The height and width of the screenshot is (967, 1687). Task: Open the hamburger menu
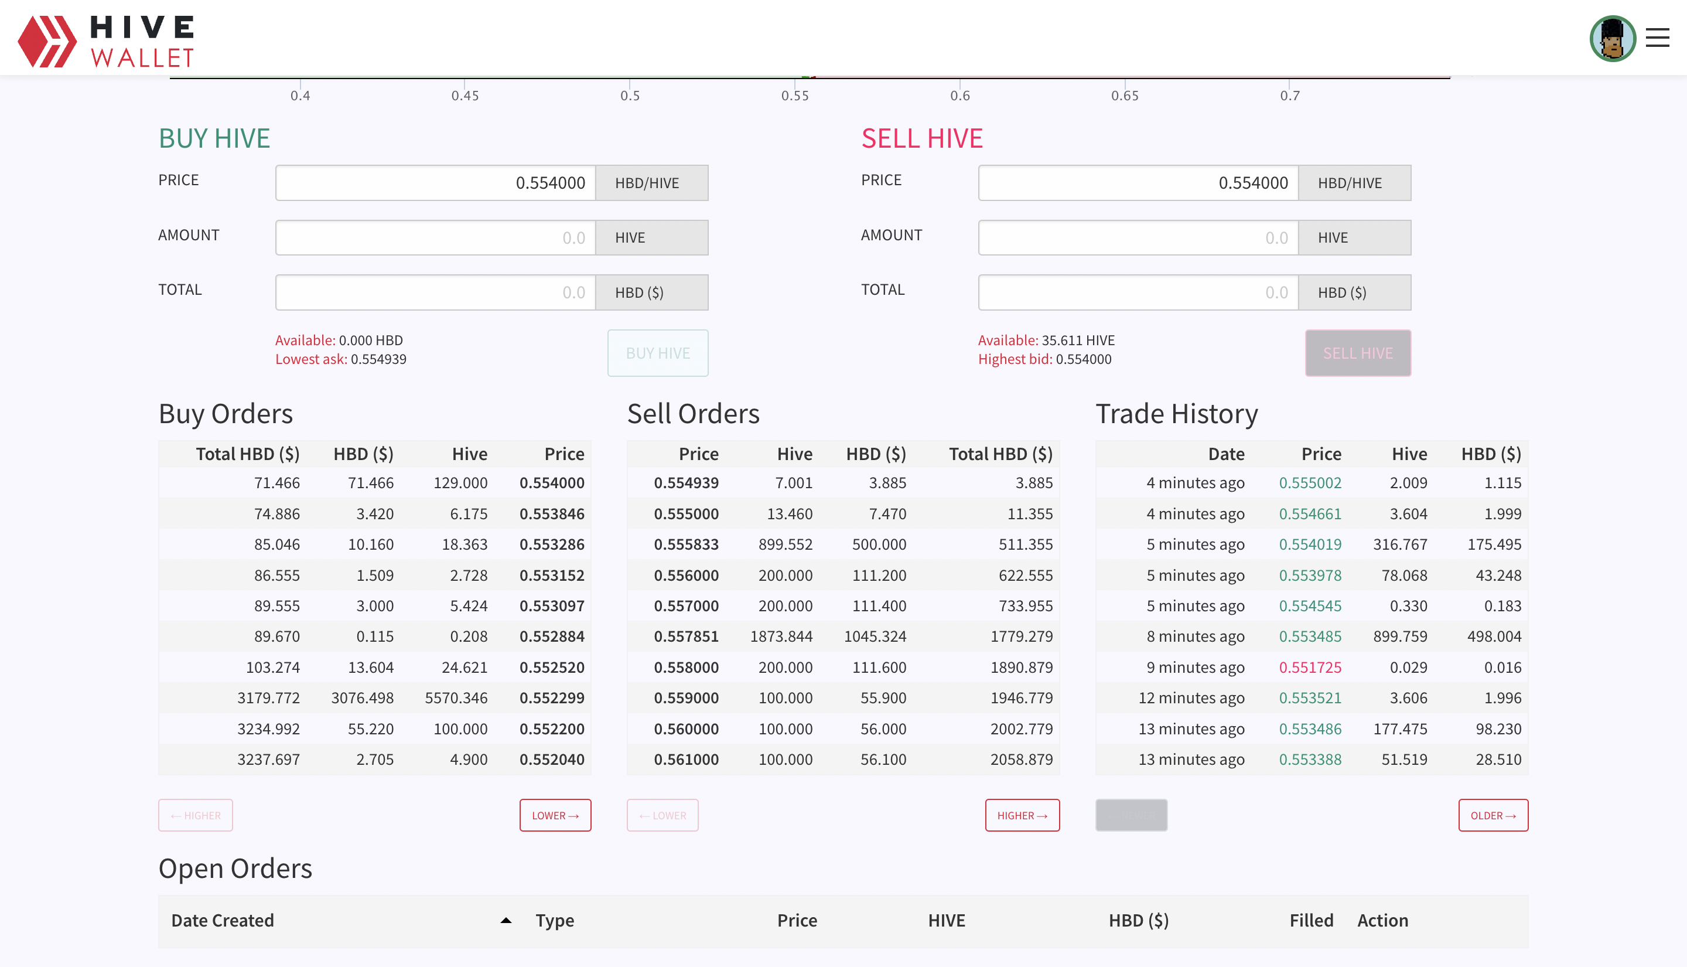pos(1657,38)
